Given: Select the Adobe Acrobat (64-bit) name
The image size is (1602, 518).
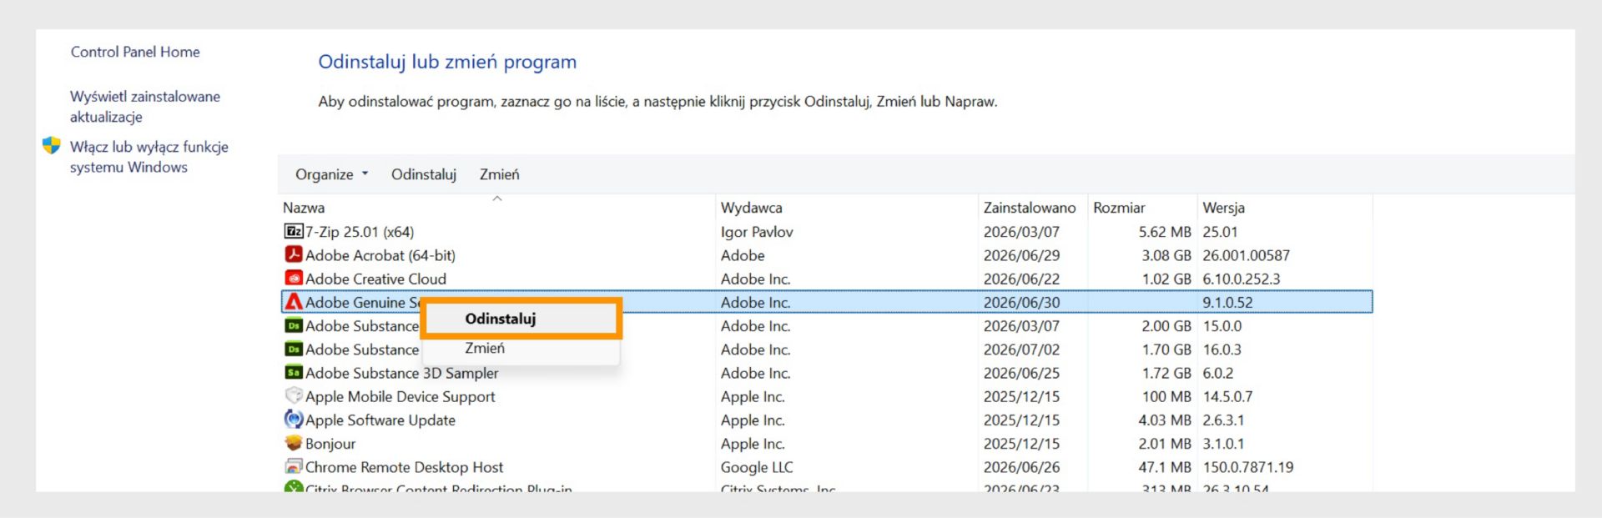Looking at the screenshot, I should 380,255.
